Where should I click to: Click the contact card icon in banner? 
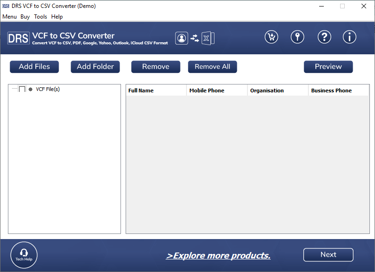point(181,38)
